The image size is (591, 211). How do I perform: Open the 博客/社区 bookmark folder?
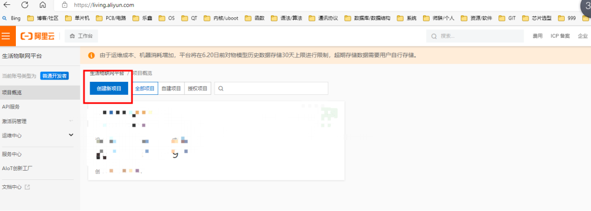pyautogui.click(x=43, y=18)
